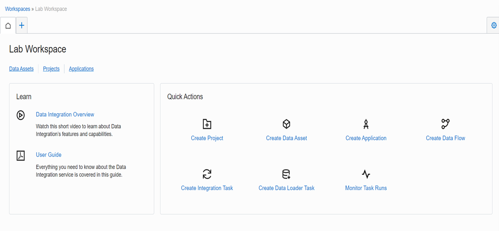The height and width of the screenshot is (231, 499).
Task: Click the Create Integration Task sync icon
Action: pyautogui.click(x=207, y=174)
